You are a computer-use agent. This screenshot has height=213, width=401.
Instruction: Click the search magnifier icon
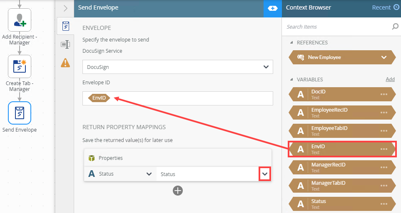tap(395, 27)
